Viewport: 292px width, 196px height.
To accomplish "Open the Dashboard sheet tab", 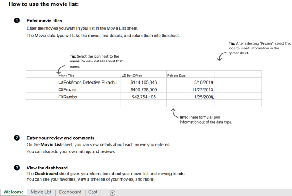I will [x=70, y=192].
